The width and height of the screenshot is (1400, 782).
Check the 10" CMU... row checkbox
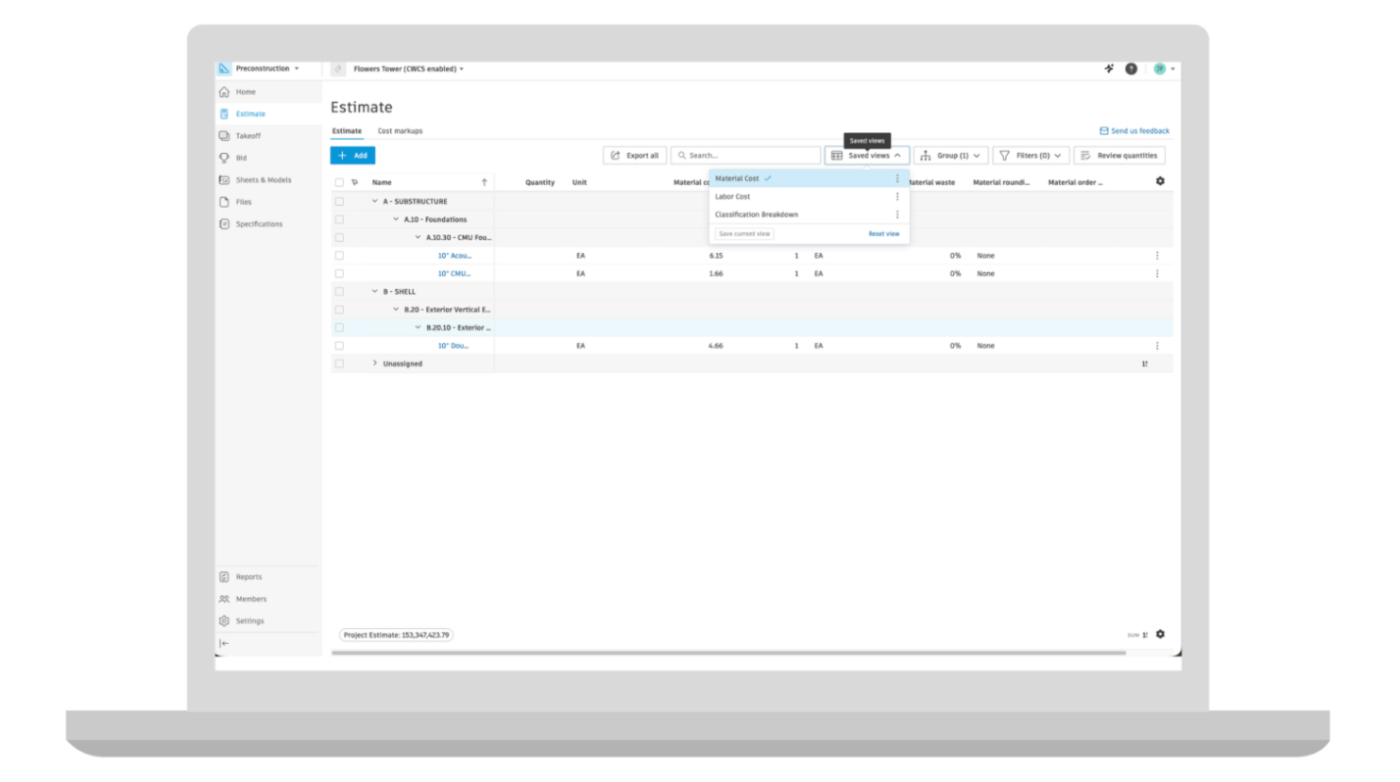point(339,274)
